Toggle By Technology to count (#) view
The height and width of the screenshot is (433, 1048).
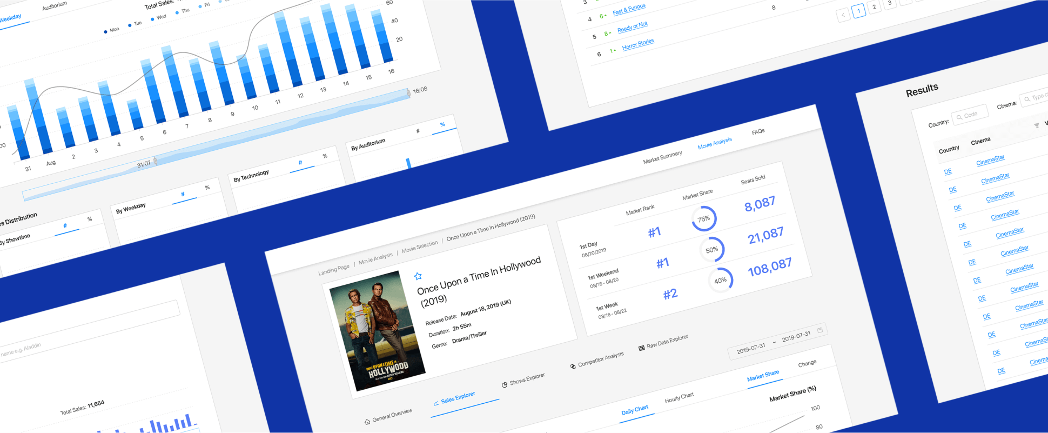pos(300,162)
